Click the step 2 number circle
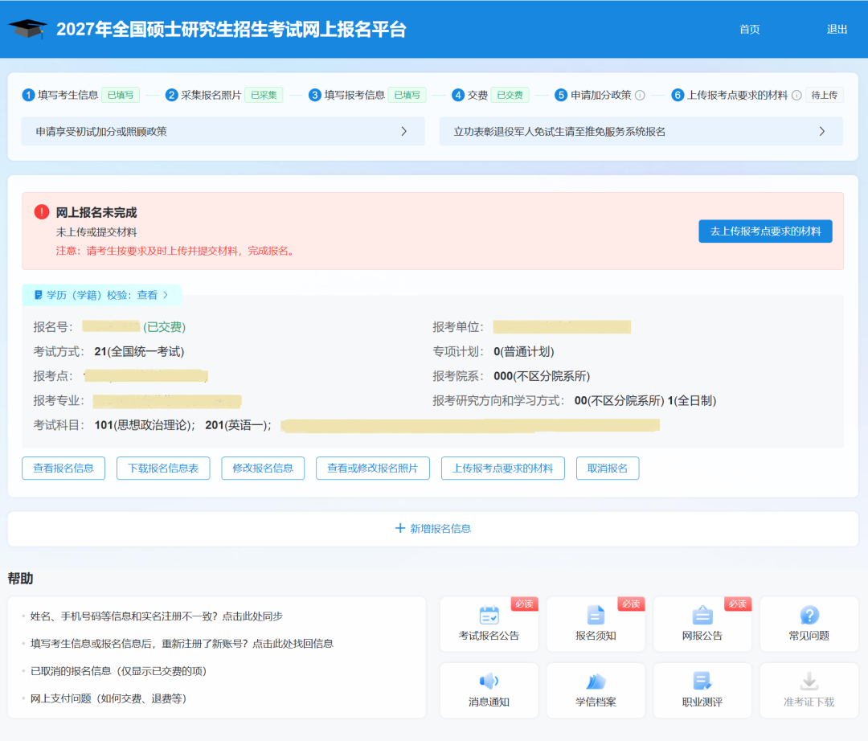Screen dimensions: 868x741 172,95
